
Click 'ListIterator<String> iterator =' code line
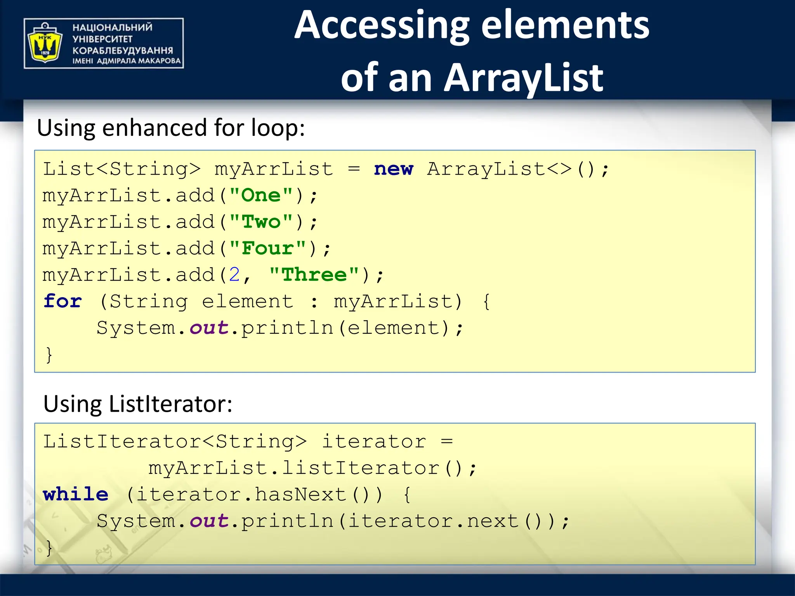coord(248,442)
